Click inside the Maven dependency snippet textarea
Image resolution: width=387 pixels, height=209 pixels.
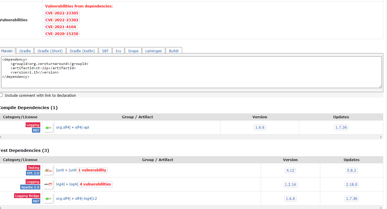tap(191, 72)
